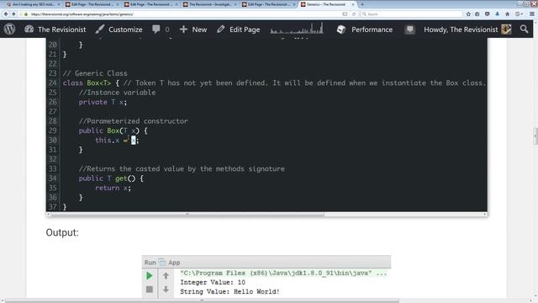538x303 pixels.
Task: Close the active Generics tab
Action: pyautogui.click(x=353, y=4)
